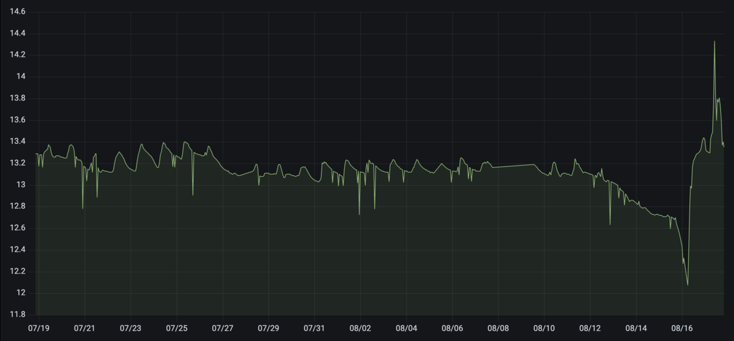This screenshot has width=734, height=341.
Task: Click the 07/27 date label
Action: 222,328
